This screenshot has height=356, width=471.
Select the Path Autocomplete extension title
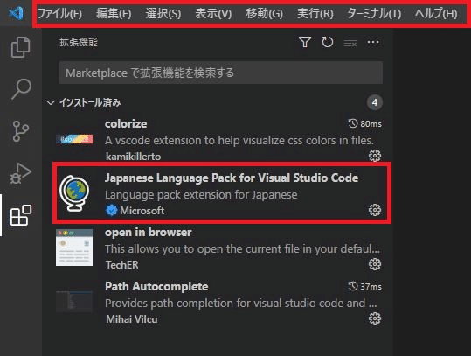coord(156,286)
